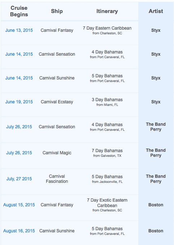Select the Carnival Ecstasy ship cell
174x245 pixels.
click(57, 102)
